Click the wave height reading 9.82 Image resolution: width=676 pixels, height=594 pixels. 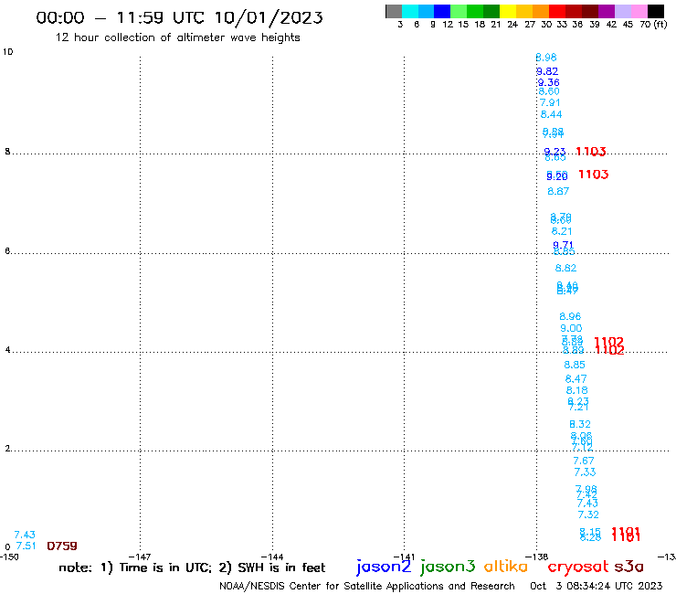pyautogui.click(x=547, y=71)
